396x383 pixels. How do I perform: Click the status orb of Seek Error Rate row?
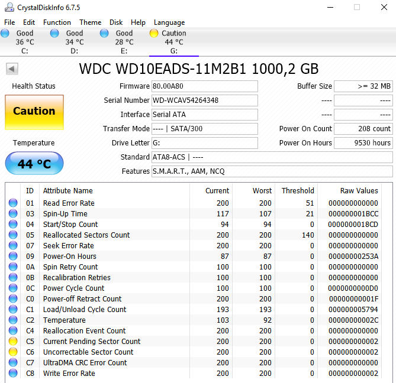point(13,245)
